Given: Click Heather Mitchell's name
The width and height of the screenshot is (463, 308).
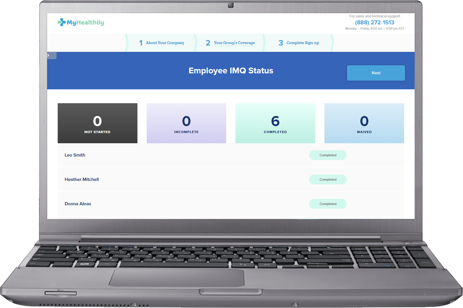Looking at the screenshot, I should click(82, 179).
